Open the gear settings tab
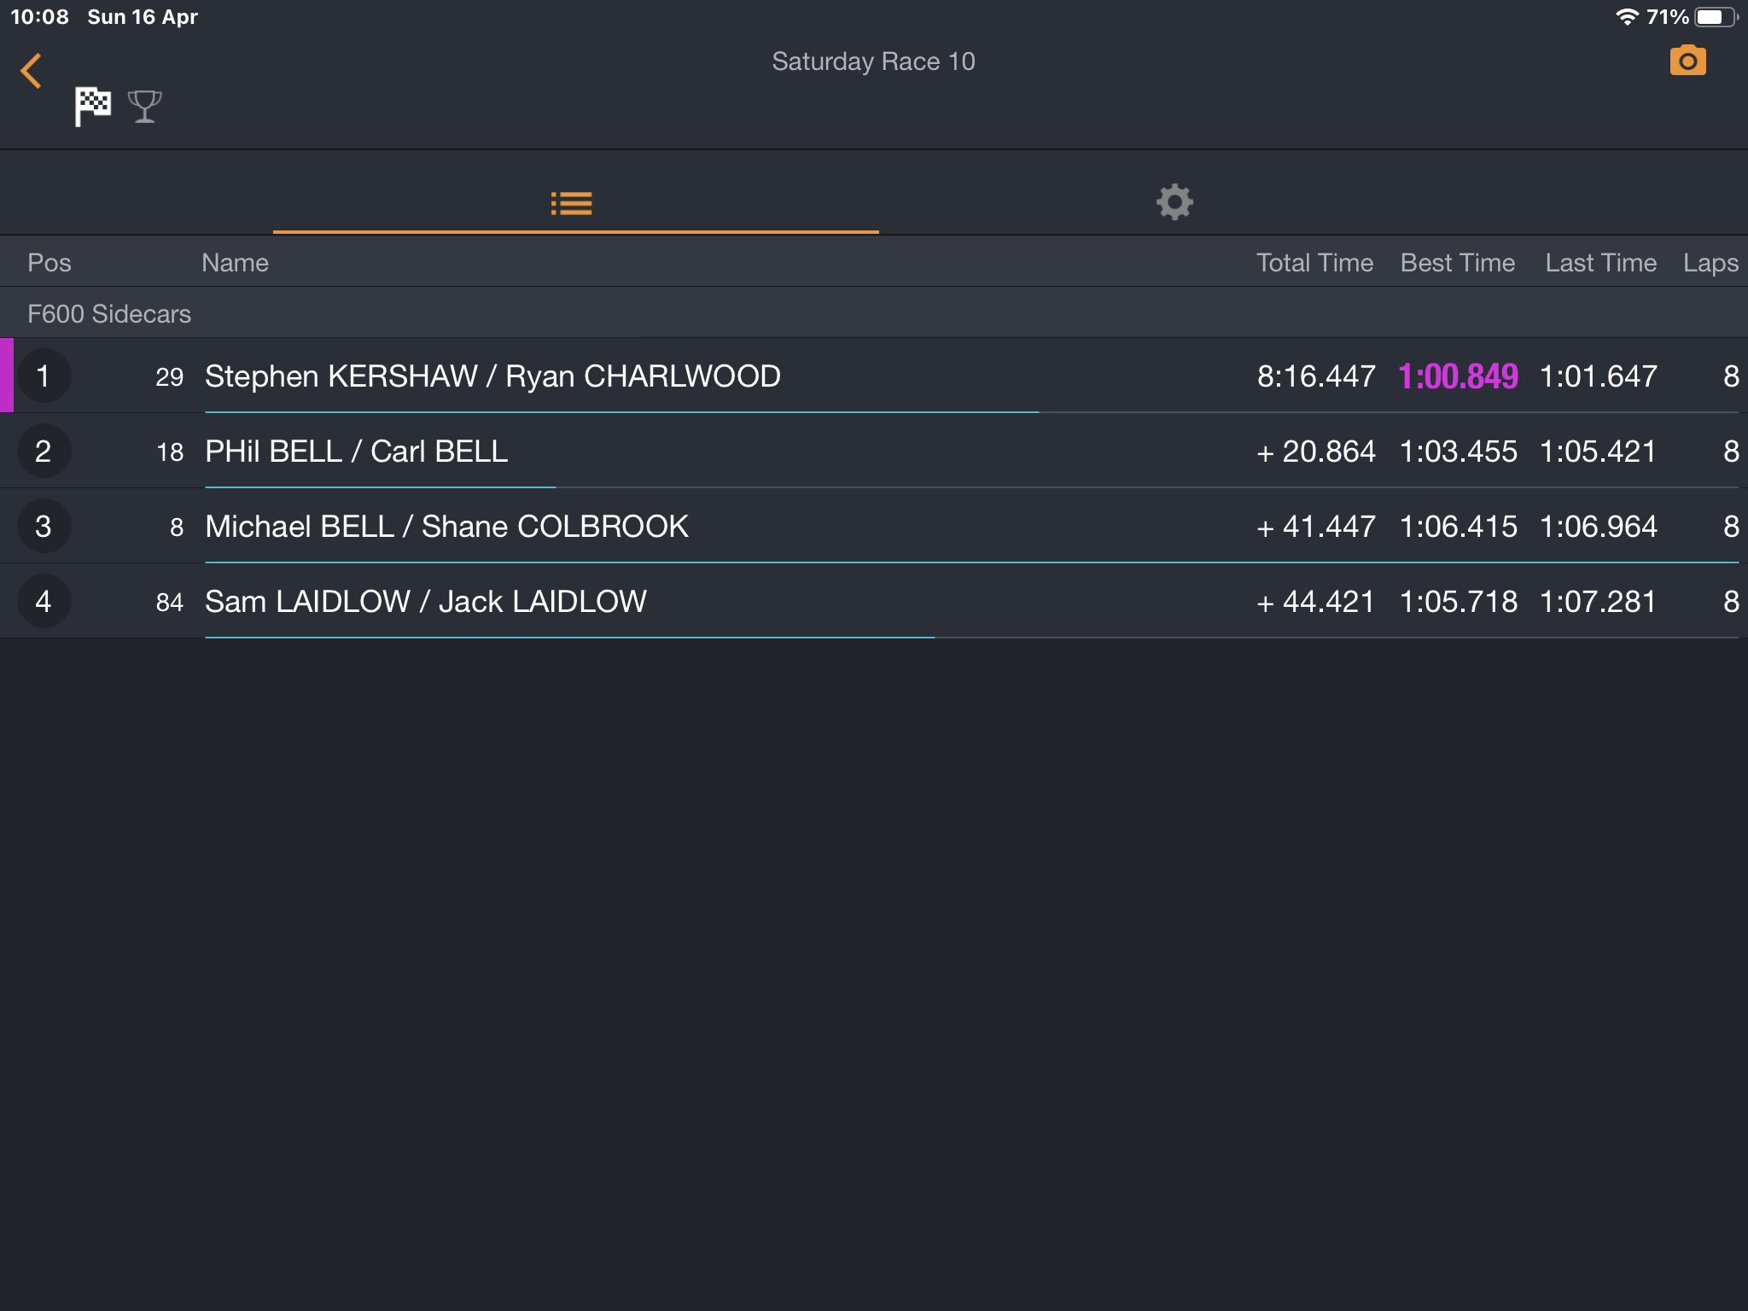The width and height of the screenshot is (1748, 1311). click(1174, 202)
